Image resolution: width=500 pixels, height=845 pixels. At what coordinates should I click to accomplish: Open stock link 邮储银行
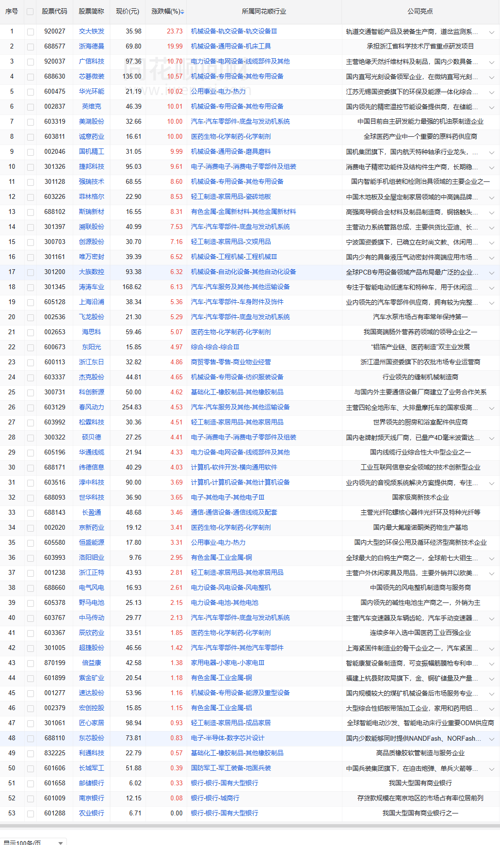92,783
